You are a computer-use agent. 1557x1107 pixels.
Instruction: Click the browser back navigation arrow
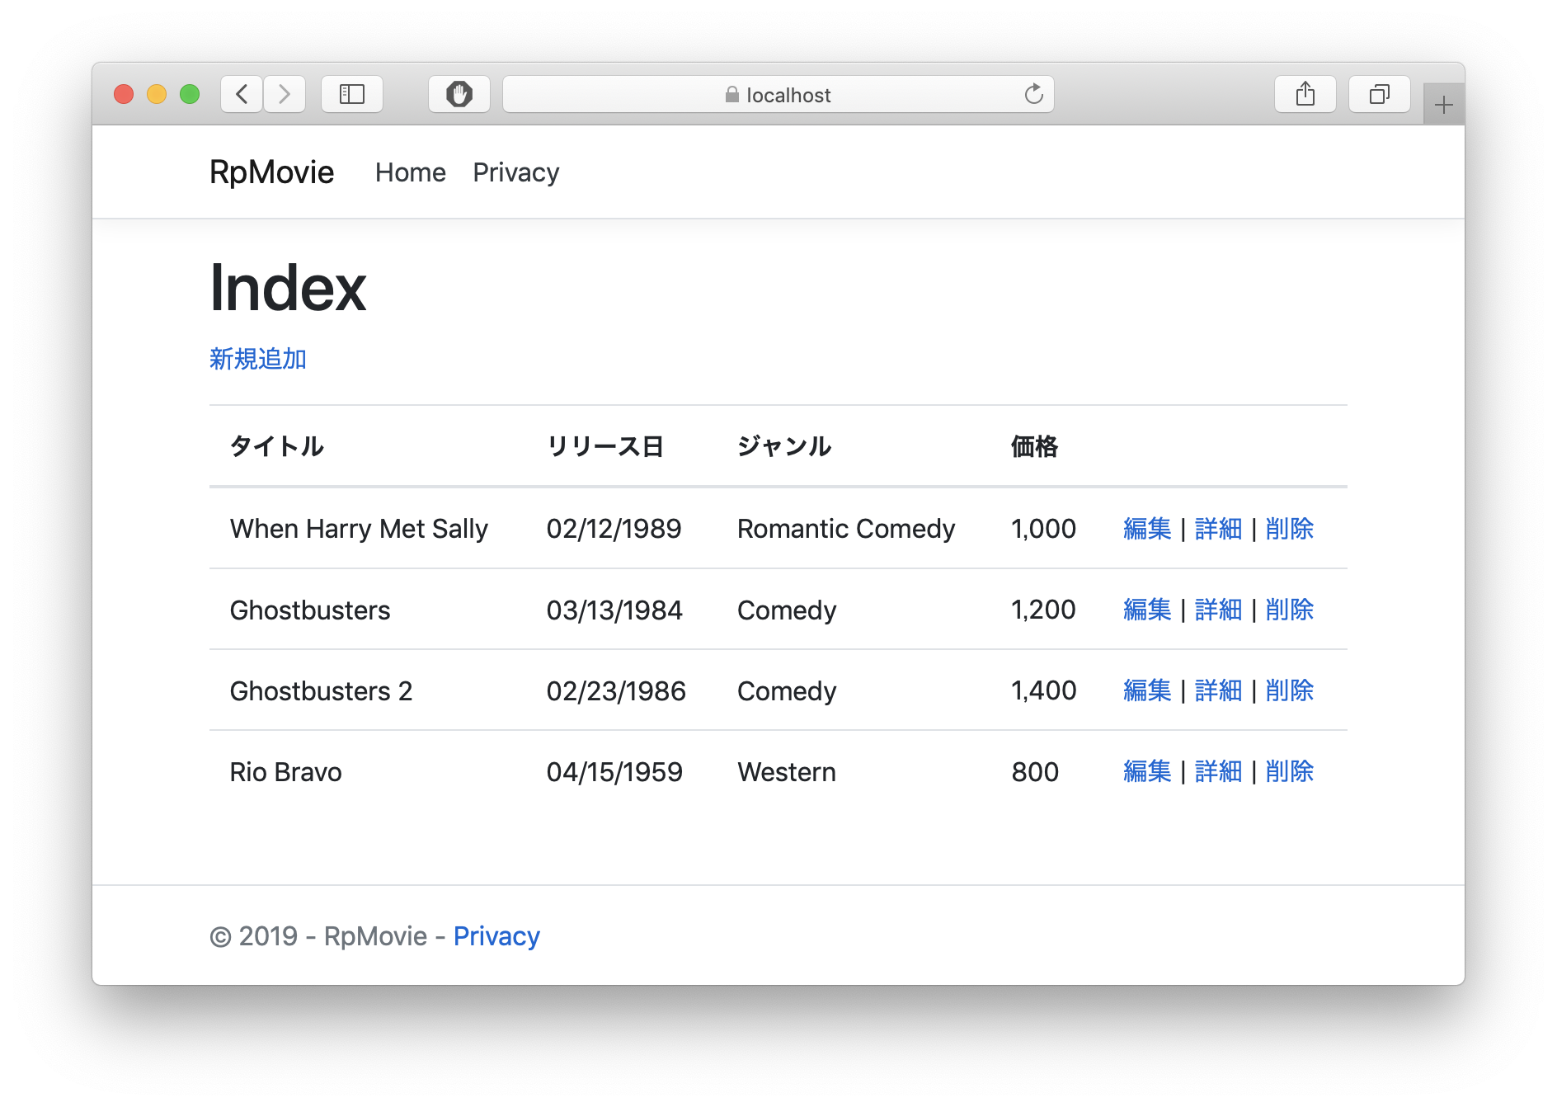click(241, 94)
